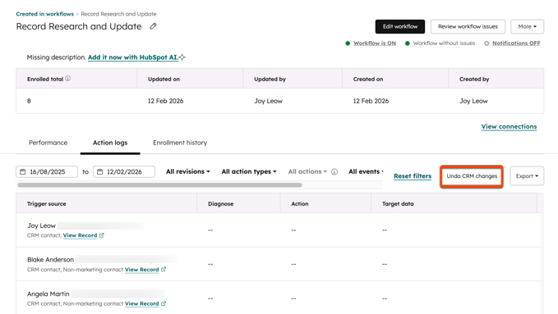Edit workflow name with pencil icon
This screenshot has width=558, height=314.
click(153, 26)
